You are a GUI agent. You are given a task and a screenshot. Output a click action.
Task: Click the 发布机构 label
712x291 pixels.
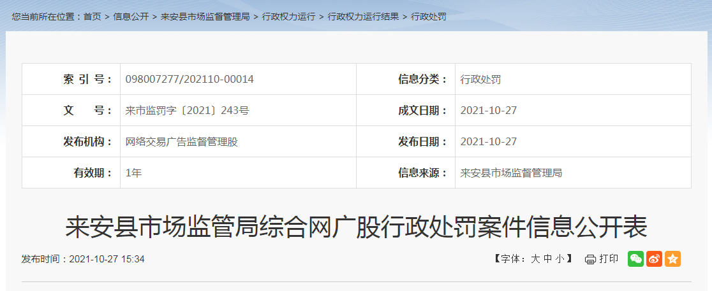click(x=87, y=142)
